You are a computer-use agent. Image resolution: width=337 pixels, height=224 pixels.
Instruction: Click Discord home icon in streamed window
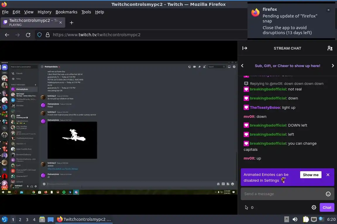4,67
